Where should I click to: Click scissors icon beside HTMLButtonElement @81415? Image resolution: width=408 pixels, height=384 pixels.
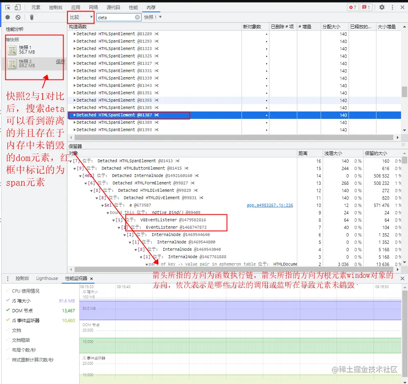click(x=186, y=168)
